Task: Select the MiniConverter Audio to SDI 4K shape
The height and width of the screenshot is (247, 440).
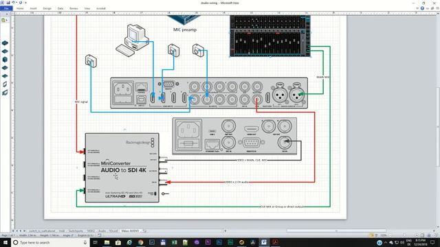Action: pyautogui.click(x=122, y=167)
